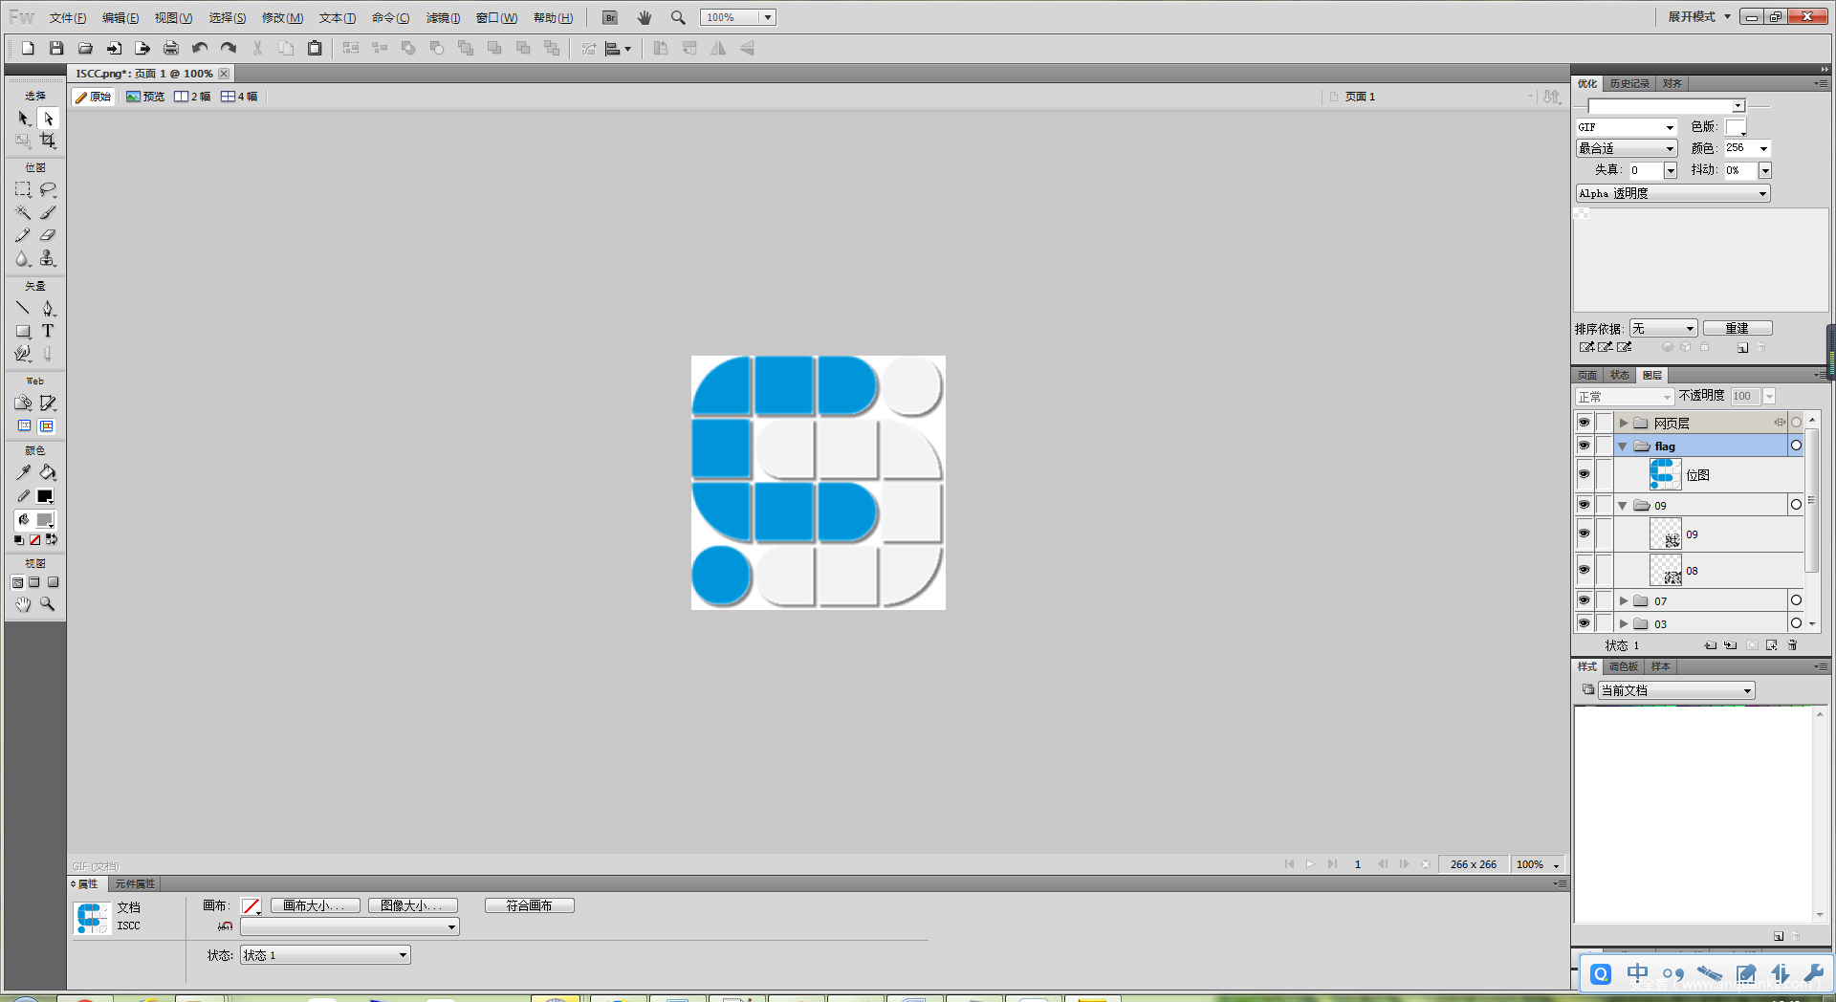This screenshot has height=1002, width=1836.
Task: Activate the Text tool
Action: 48,331
